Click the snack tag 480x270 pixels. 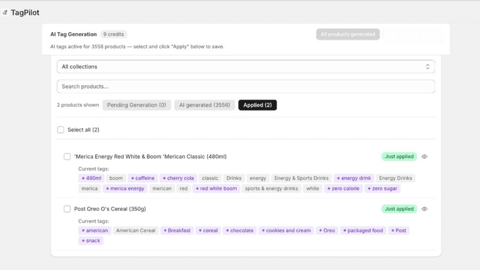click(x=91, y=240)
